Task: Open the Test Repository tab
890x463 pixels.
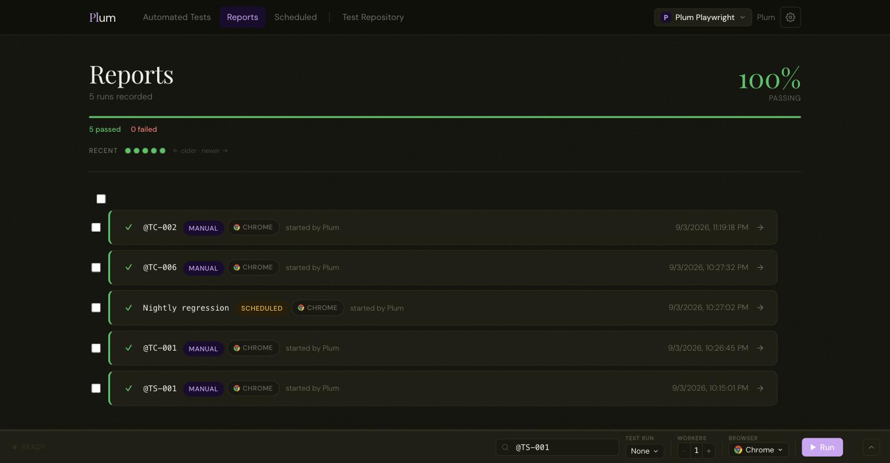Action: 373,18
